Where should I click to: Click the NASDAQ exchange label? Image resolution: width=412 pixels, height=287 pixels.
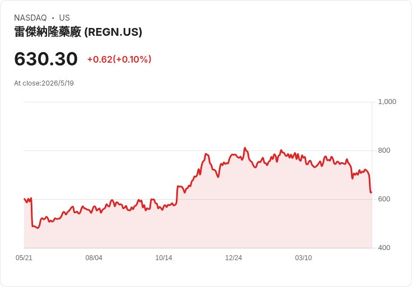click(x=30, y=18)
